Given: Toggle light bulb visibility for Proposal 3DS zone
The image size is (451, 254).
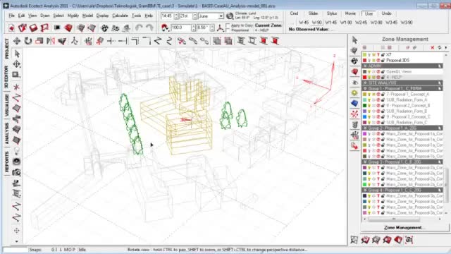Looking at the screenshot, I should tap(369, 61).
